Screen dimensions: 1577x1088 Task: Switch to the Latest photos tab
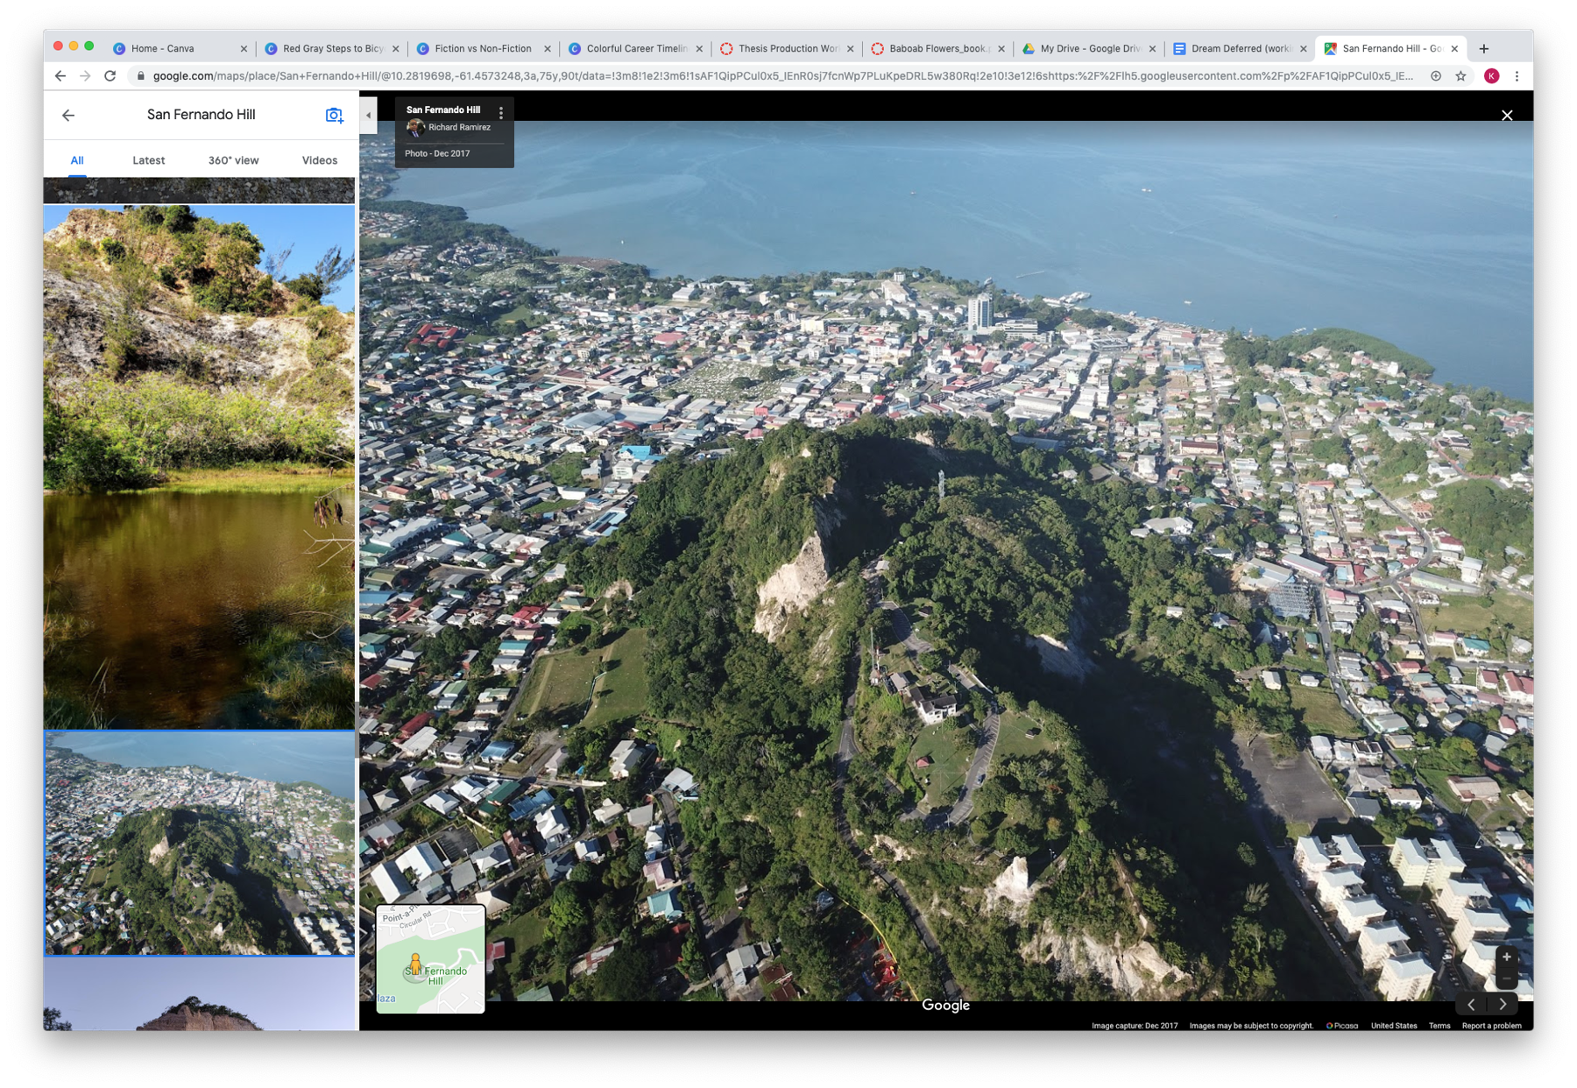148,160
